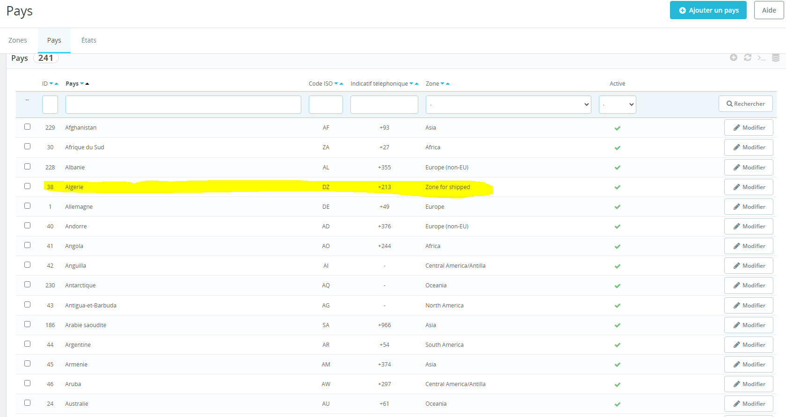Sort Code ISO descending arrow
786x417 pixels.
coord(336,84)
